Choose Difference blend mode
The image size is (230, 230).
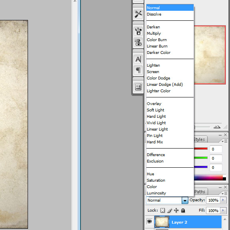[170, 155]
